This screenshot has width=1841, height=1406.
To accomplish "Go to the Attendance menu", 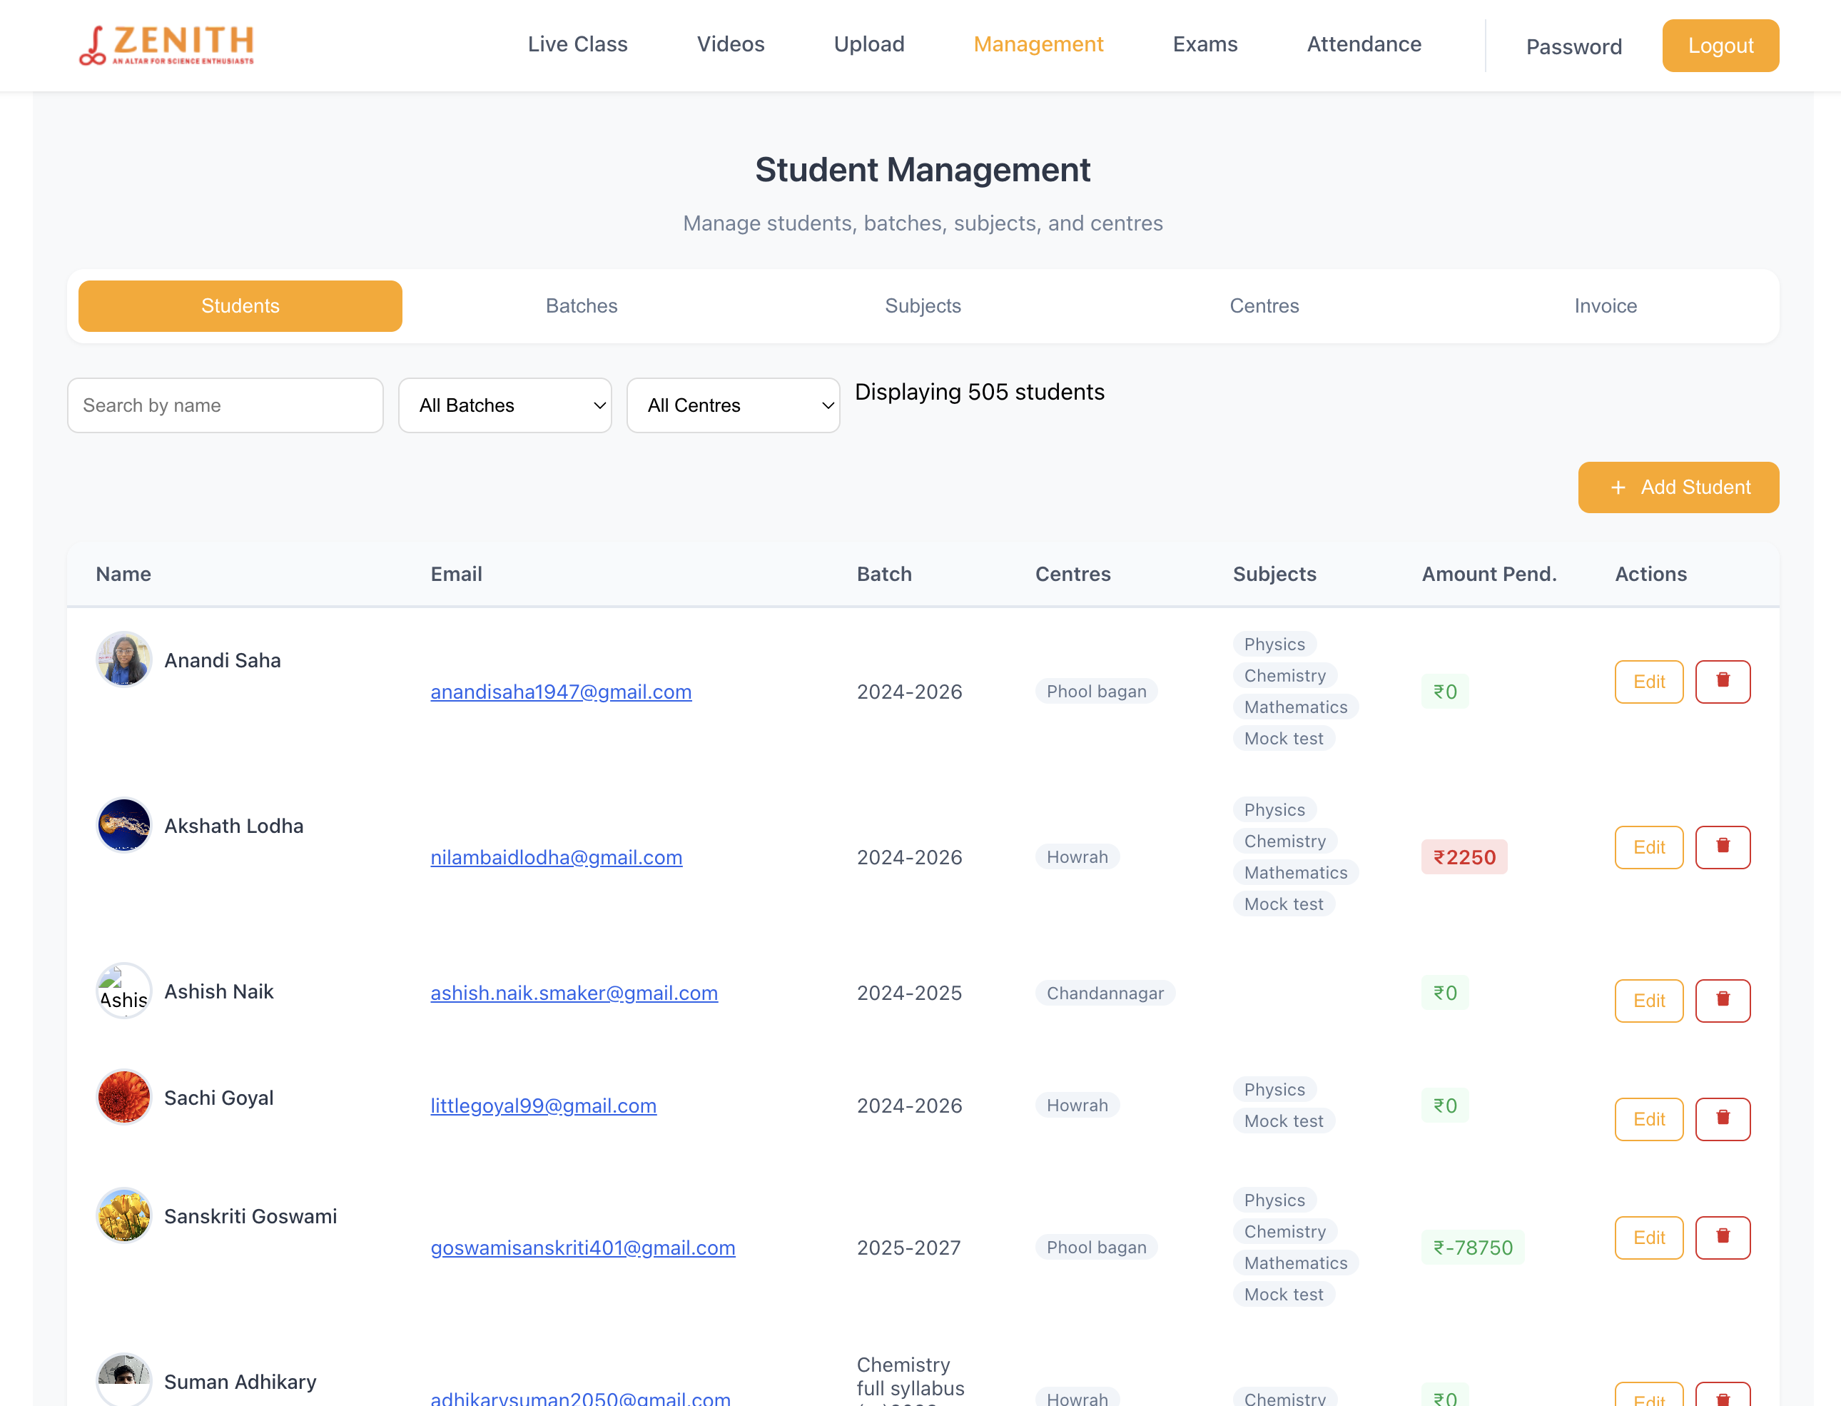I will point(1363,44).
